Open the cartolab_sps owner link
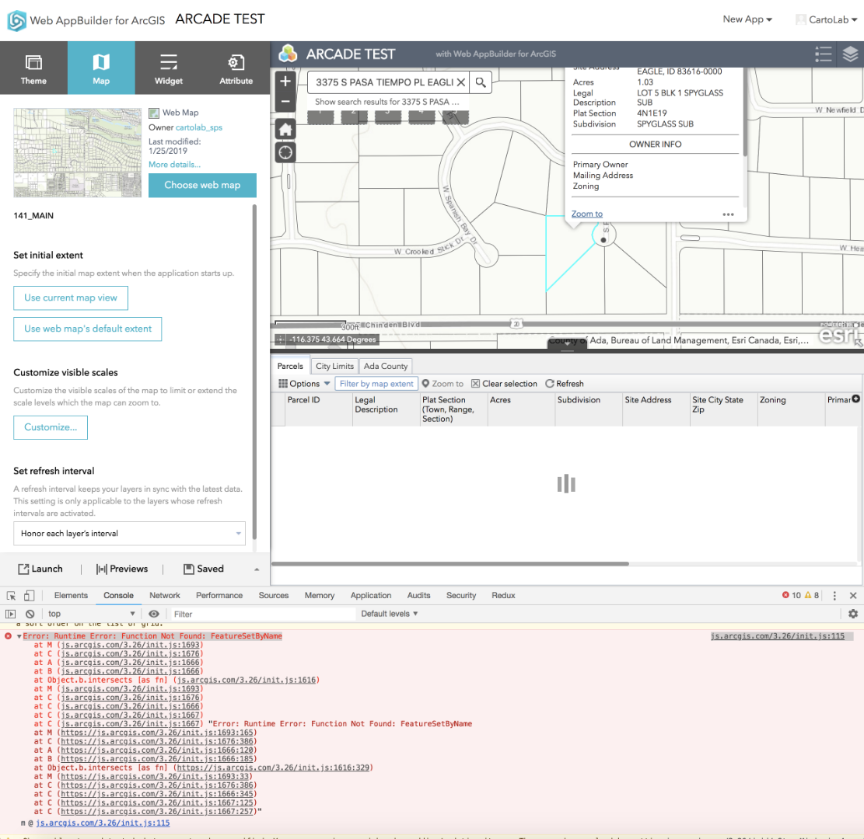 199,127
